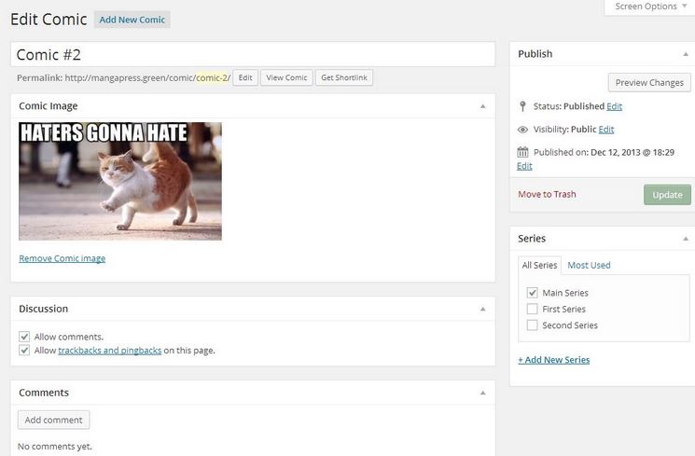Viewport: 695px width, 456px height.
Task: Uncheck Allow trackbacks and pingbacks checkbox
Action: coord(24,350)
